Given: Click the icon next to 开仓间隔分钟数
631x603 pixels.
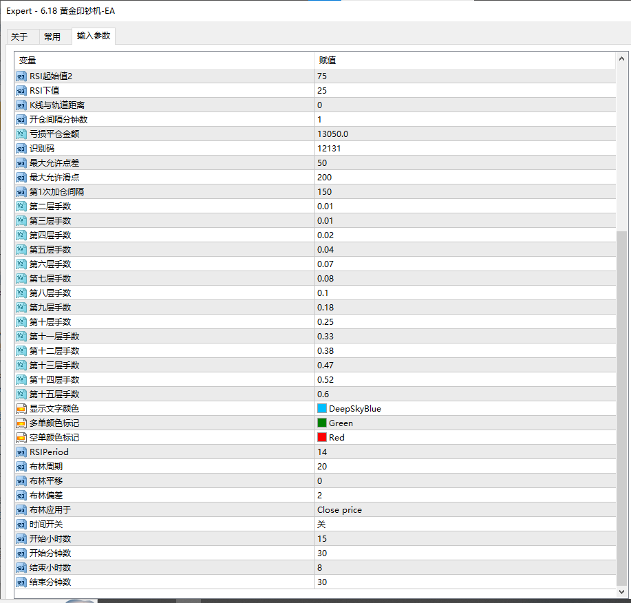Looking at the screenshot, I should [21, 120].
